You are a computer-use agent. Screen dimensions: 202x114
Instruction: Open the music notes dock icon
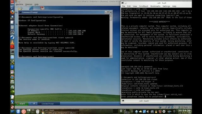pyautogui.click(x=12, y=87)
